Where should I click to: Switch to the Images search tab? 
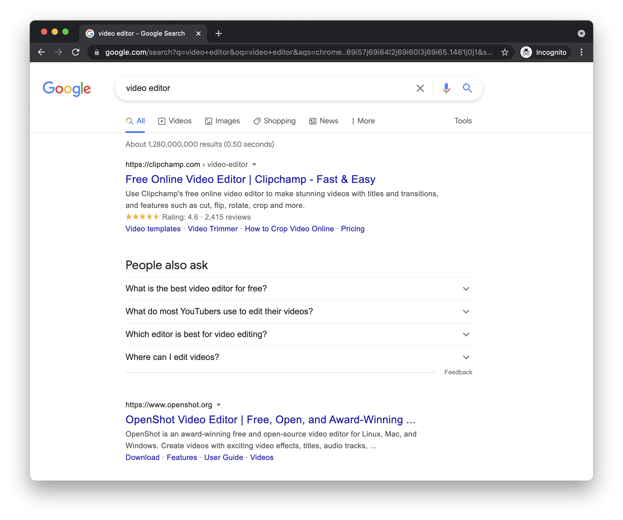pyautogui.click(x=222, y=121)
